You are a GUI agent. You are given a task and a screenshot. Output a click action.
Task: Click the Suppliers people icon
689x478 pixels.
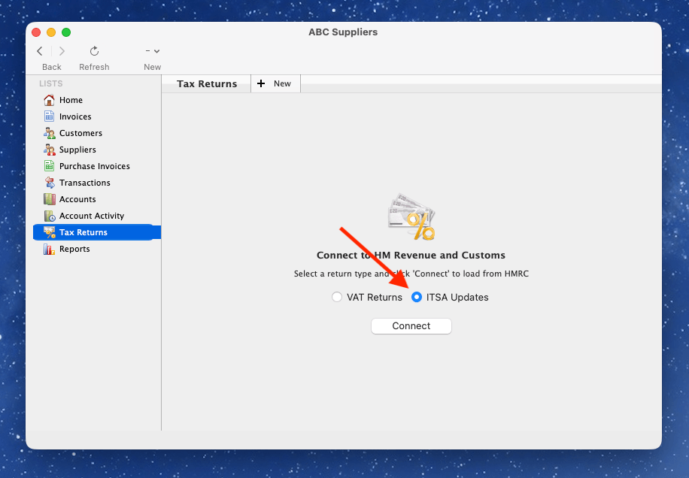49,150
